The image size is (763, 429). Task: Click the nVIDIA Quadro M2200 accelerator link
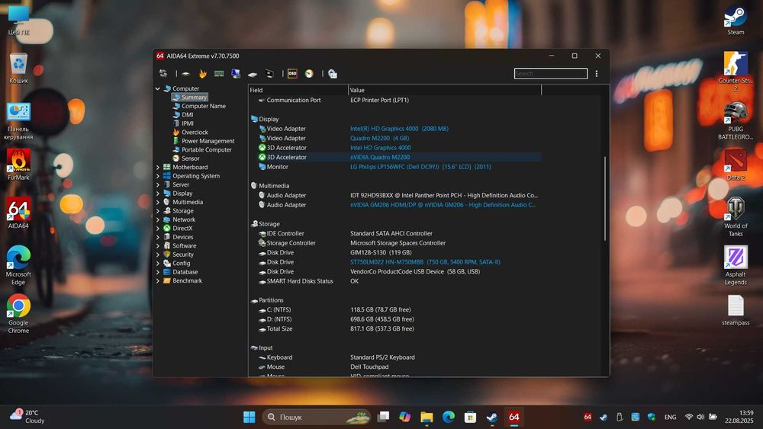tap(380, 157)
